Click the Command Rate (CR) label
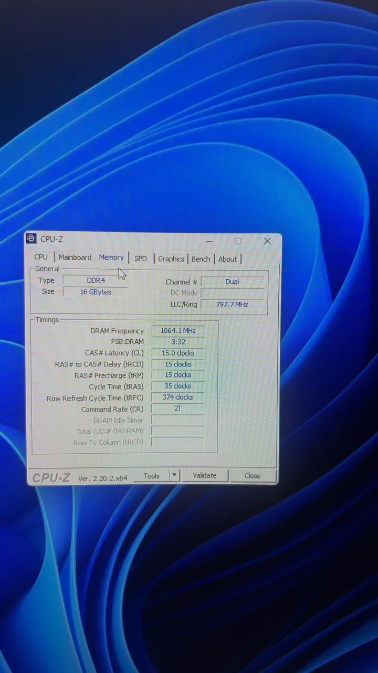This screenshot has height=673, width=378. tap(112, 409)
